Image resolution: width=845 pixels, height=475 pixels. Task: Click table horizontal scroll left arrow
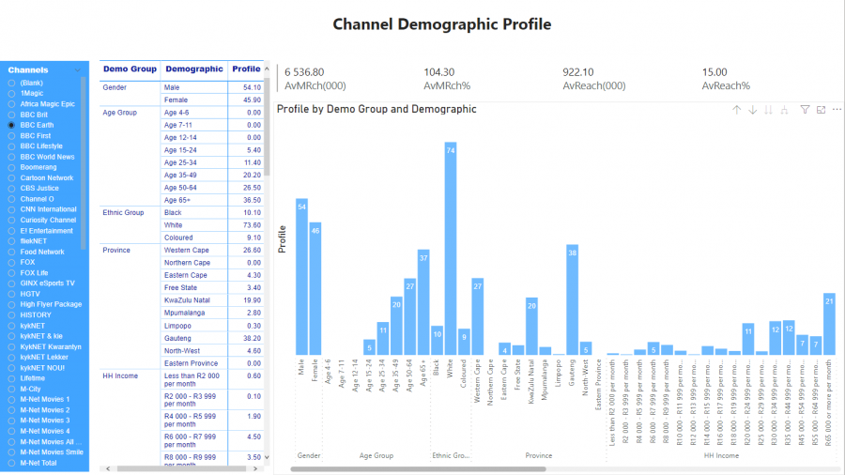[108, 468]
